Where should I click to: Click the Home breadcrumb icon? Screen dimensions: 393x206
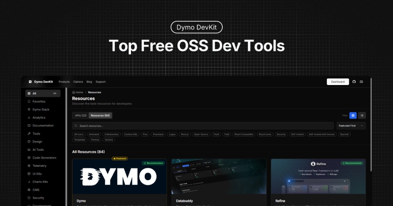pos(74,92)
